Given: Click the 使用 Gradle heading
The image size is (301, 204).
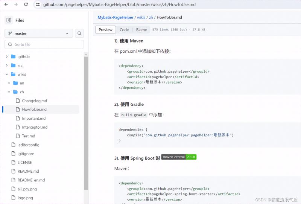Looking at the screenshot, I should click(129, 105).
